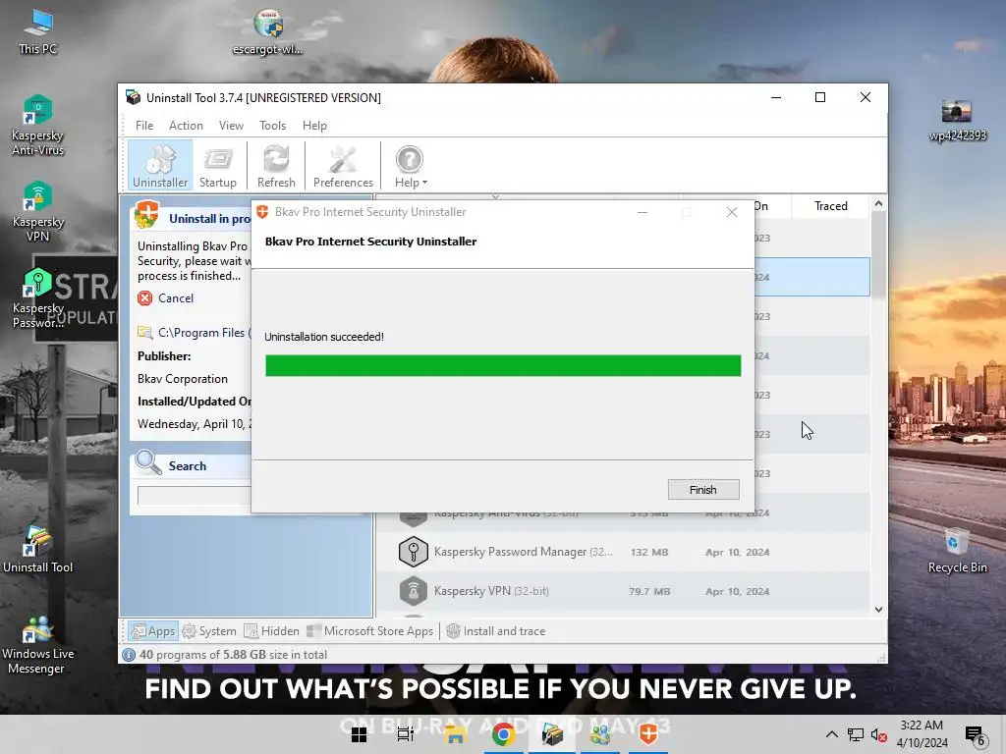Focus the Search input field

194,495
